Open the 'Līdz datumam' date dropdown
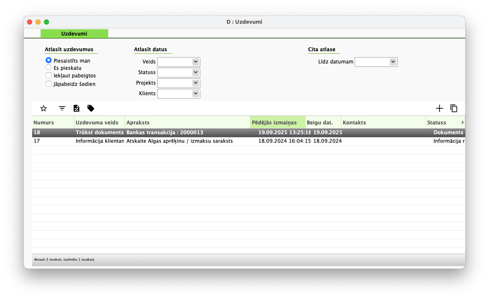This screenshot has height=300, width=489. pos(393,62)
